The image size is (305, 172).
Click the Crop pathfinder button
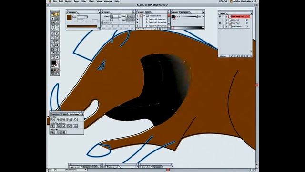[x=70, y=126]
